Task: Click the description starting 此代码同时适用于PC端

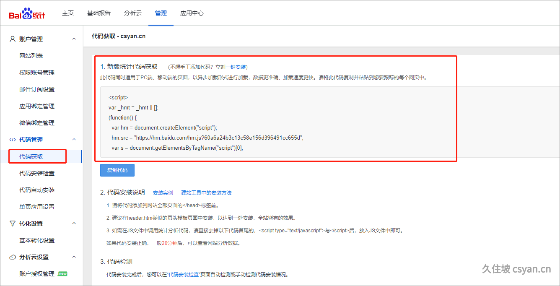Action: point(263,78)
